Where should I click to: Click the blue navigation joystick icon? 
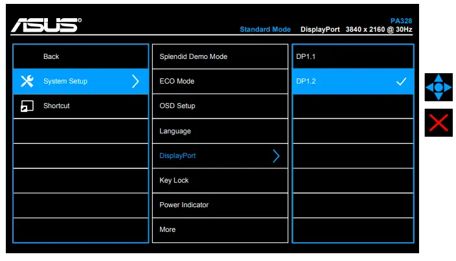[x=439, y=87]
